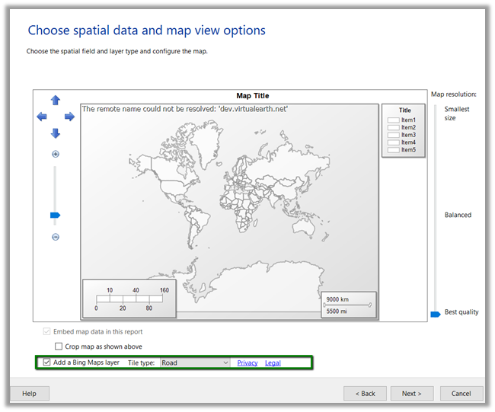This screenshot has height=412, width=495.
Task: Click the zoom in plus icon
Action: point(55,155)
